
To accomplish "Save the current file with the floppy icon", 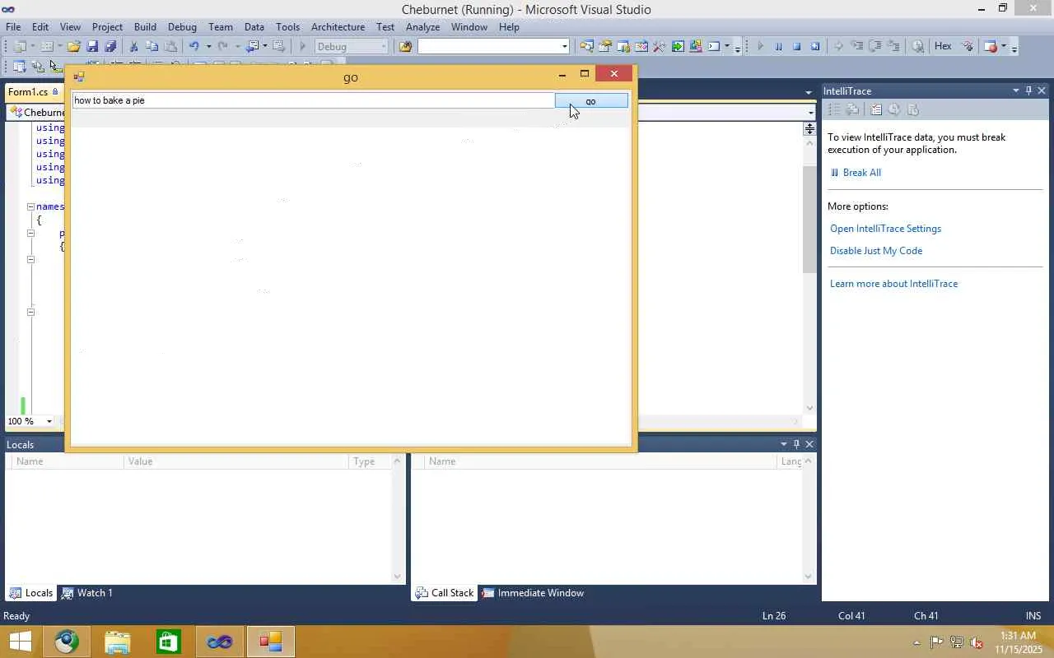I will [92, 47].
